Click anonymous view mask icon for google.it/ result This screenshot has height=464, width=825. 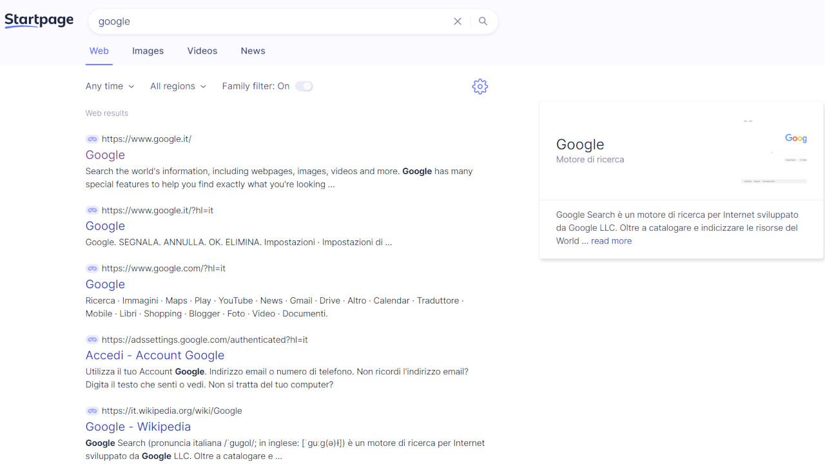click(x=92, y=139)
